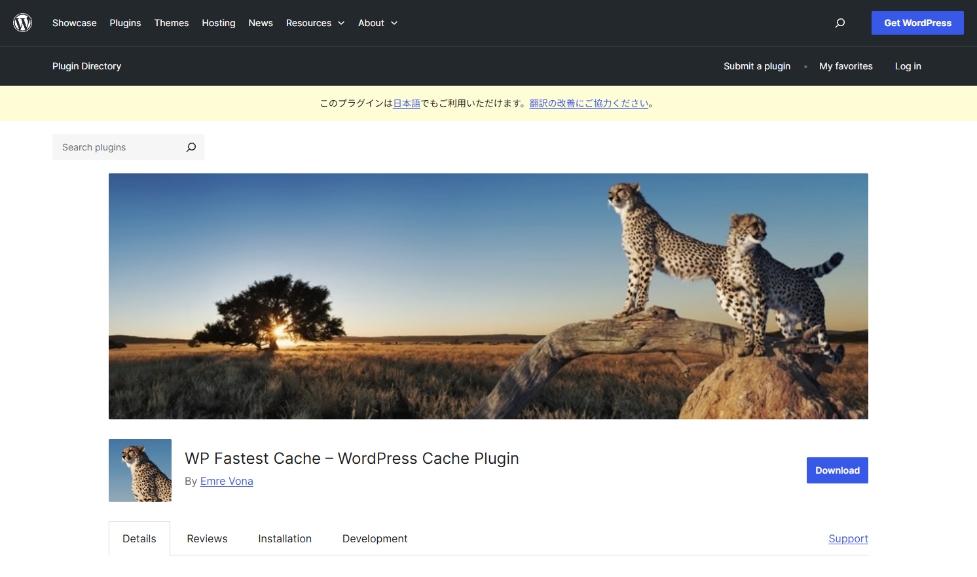Open the Hosting page

click(x=219, y=23)
